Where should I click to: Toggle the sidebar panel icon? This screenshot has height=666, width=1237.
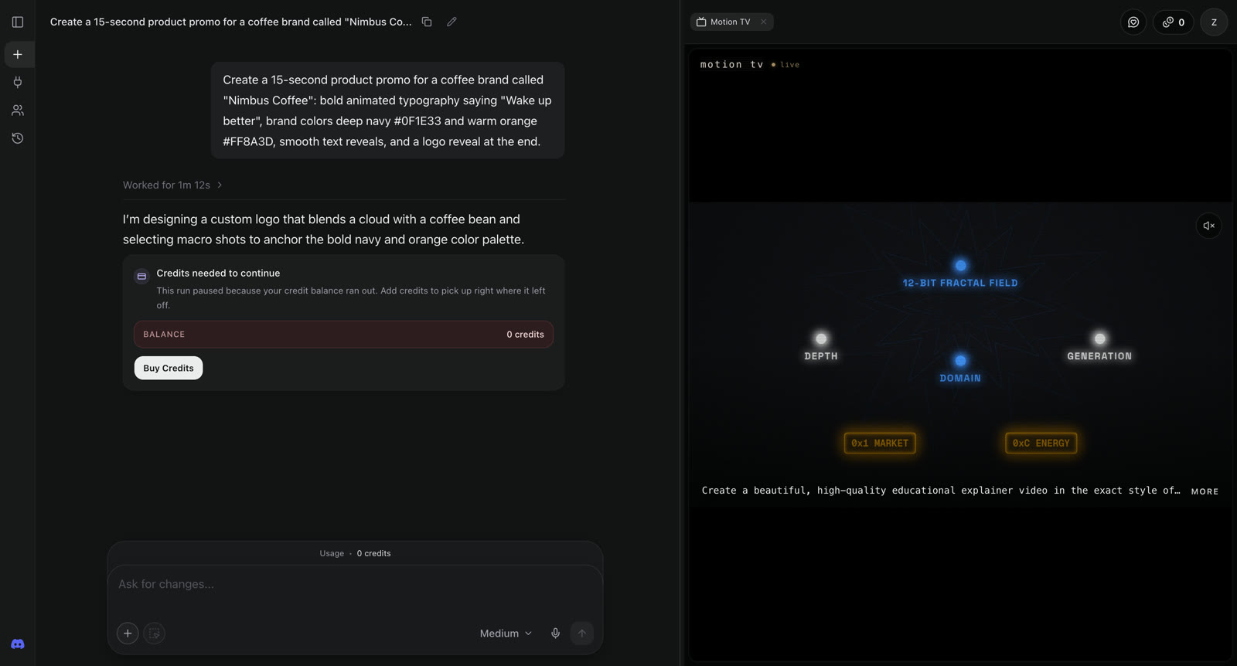(x=18, y=22)
